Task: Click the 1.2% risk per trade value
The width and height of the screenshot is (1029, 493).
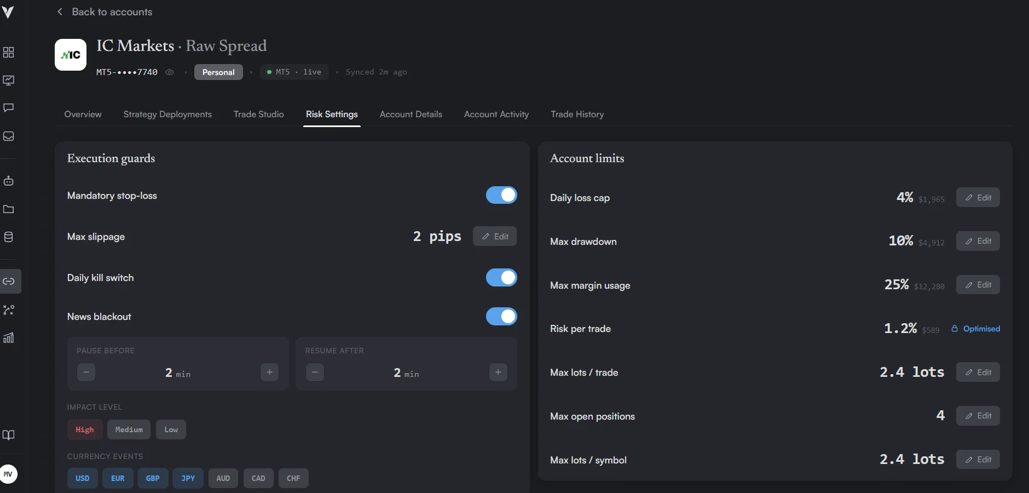Action: (x=900, y=328)
